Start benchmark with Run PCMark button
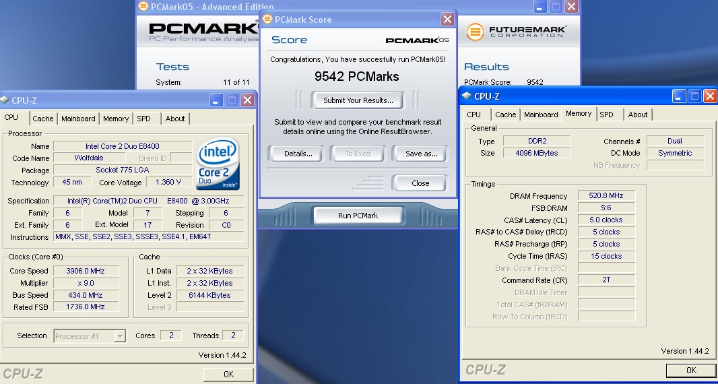The height and width of the screenshot is (384, 718). 358,216
